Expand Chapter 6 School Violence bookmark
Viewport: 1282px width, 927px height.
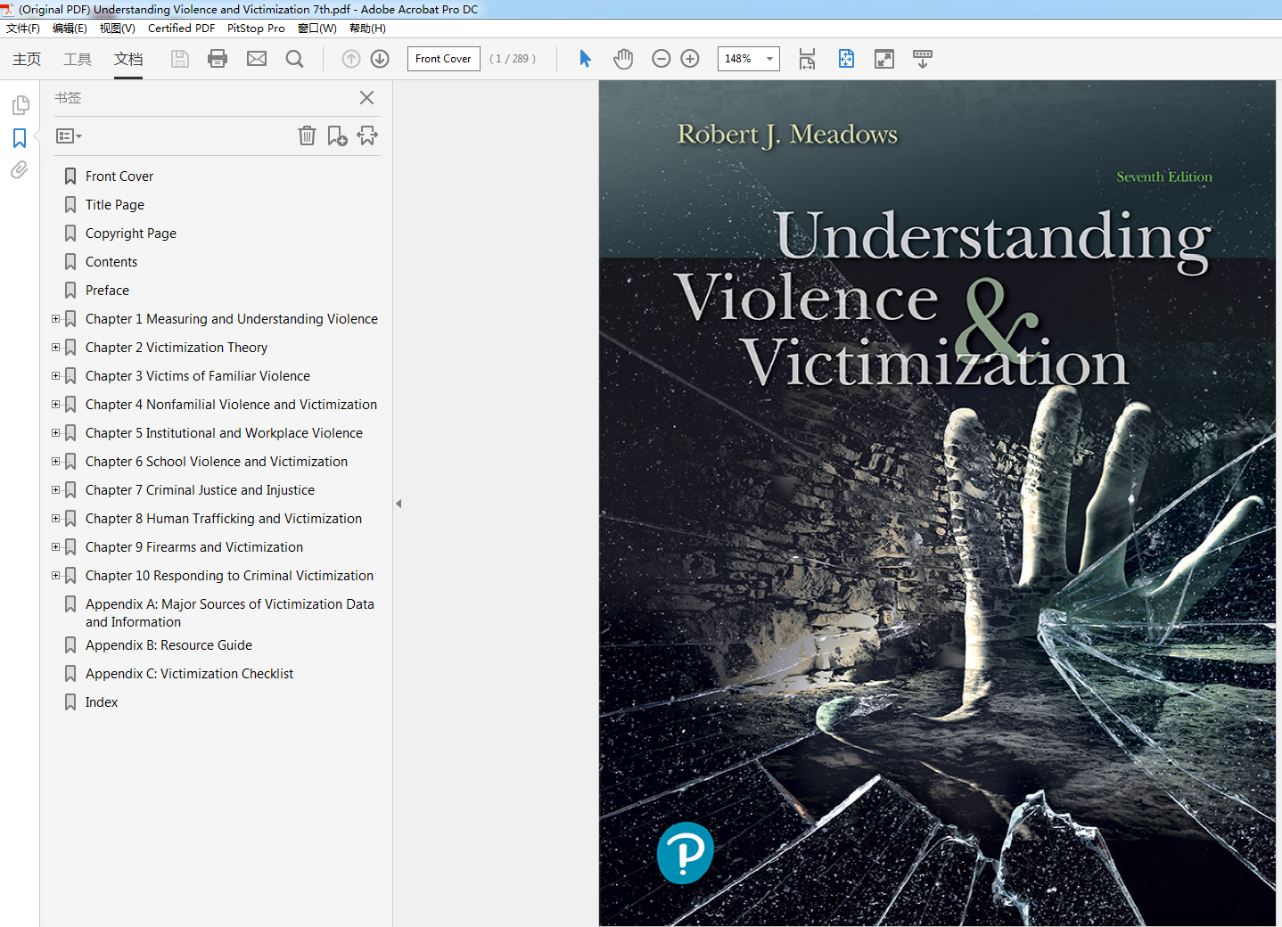click(x=55, y=461)
